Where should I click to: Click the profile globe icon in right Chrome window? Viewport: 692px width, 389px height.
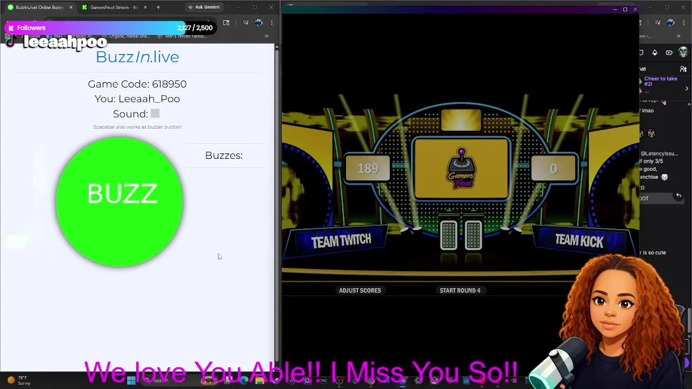click(x=671, y=23)
